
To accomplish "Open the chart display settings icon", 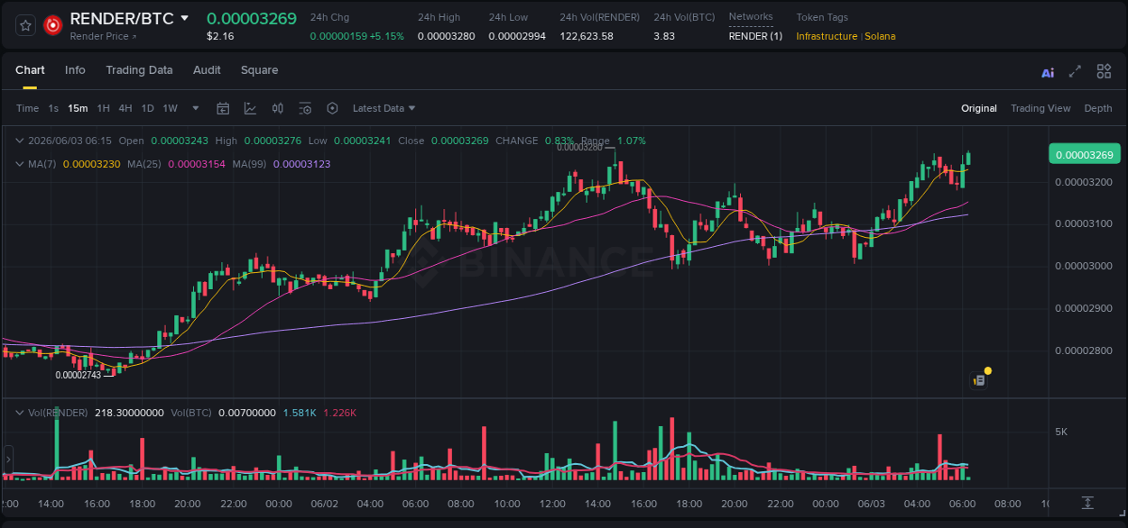I will click(x=305, y=108).
